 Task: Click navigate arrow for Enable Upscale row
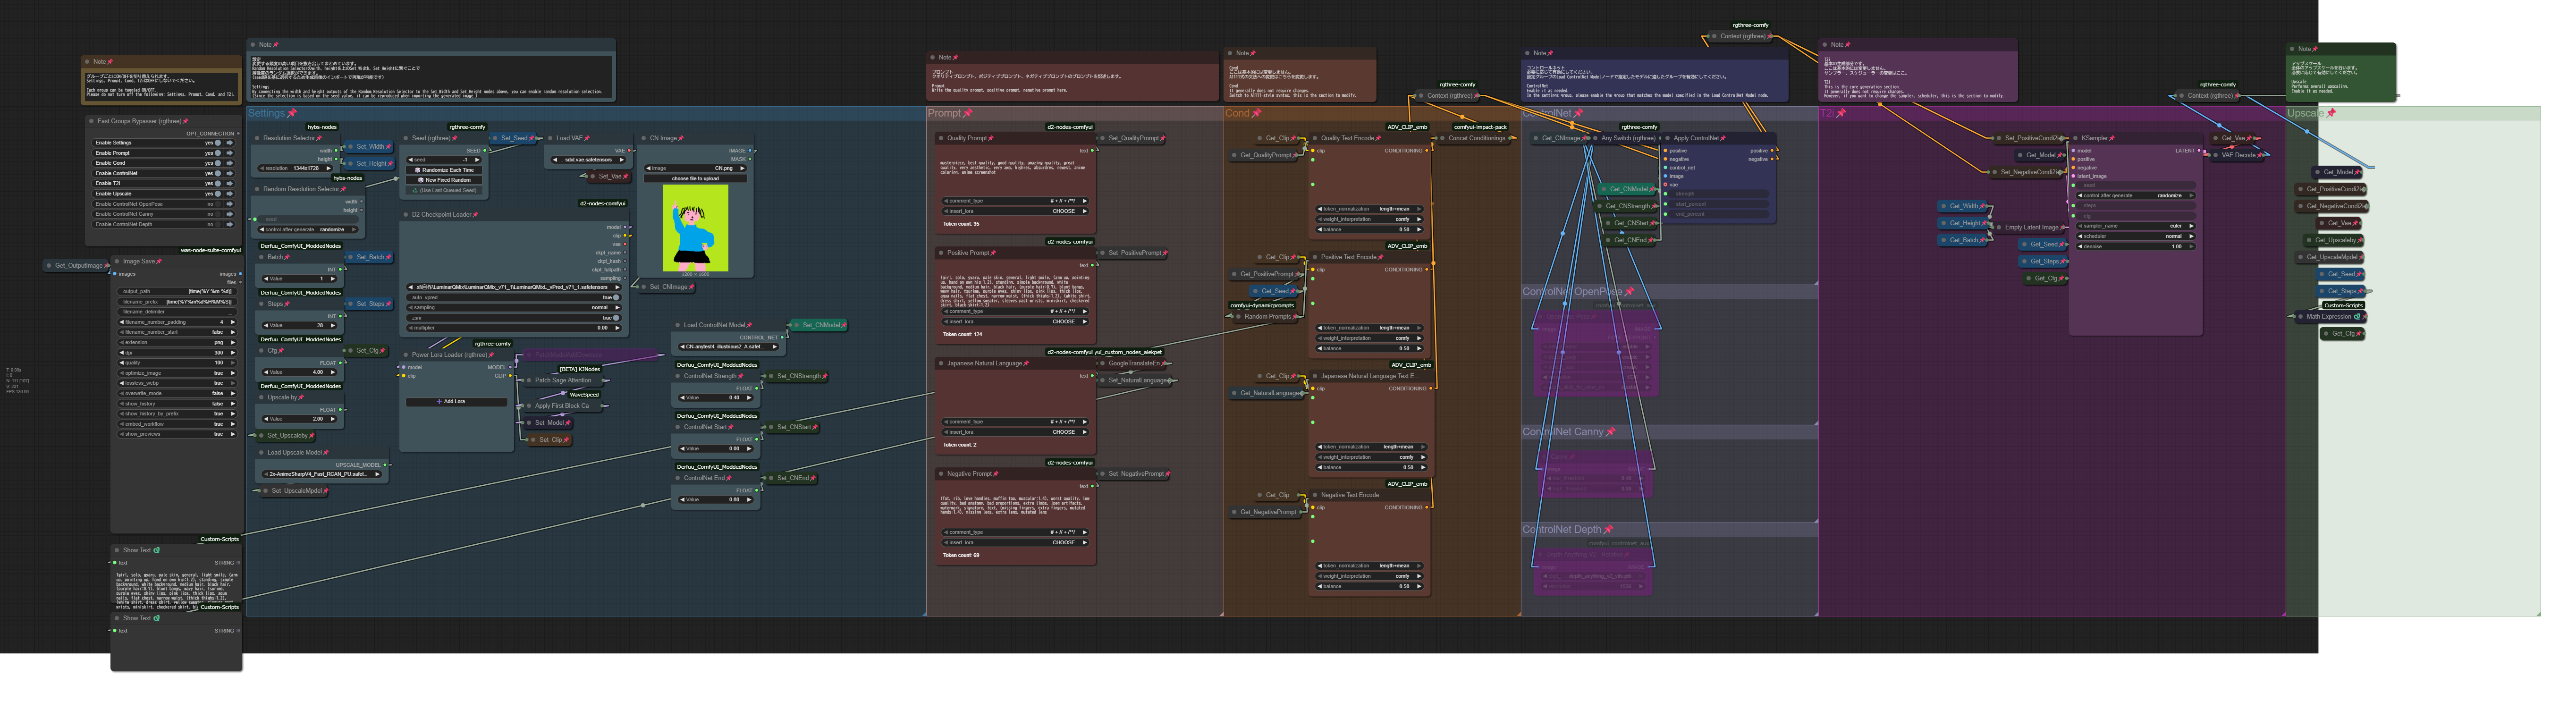tap(229, 194)
